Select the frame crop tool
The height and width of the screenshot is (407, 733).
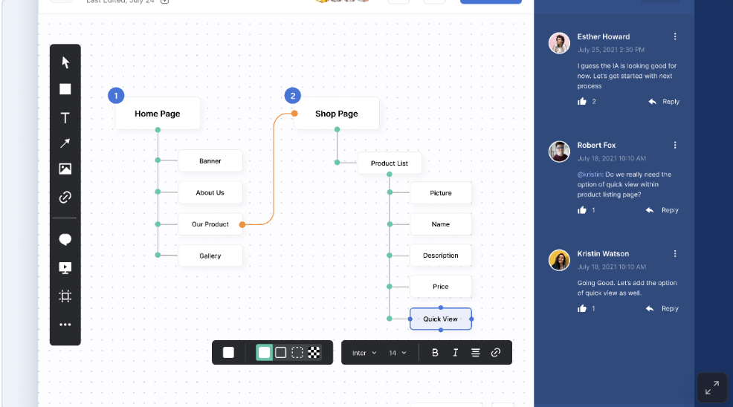65,296
